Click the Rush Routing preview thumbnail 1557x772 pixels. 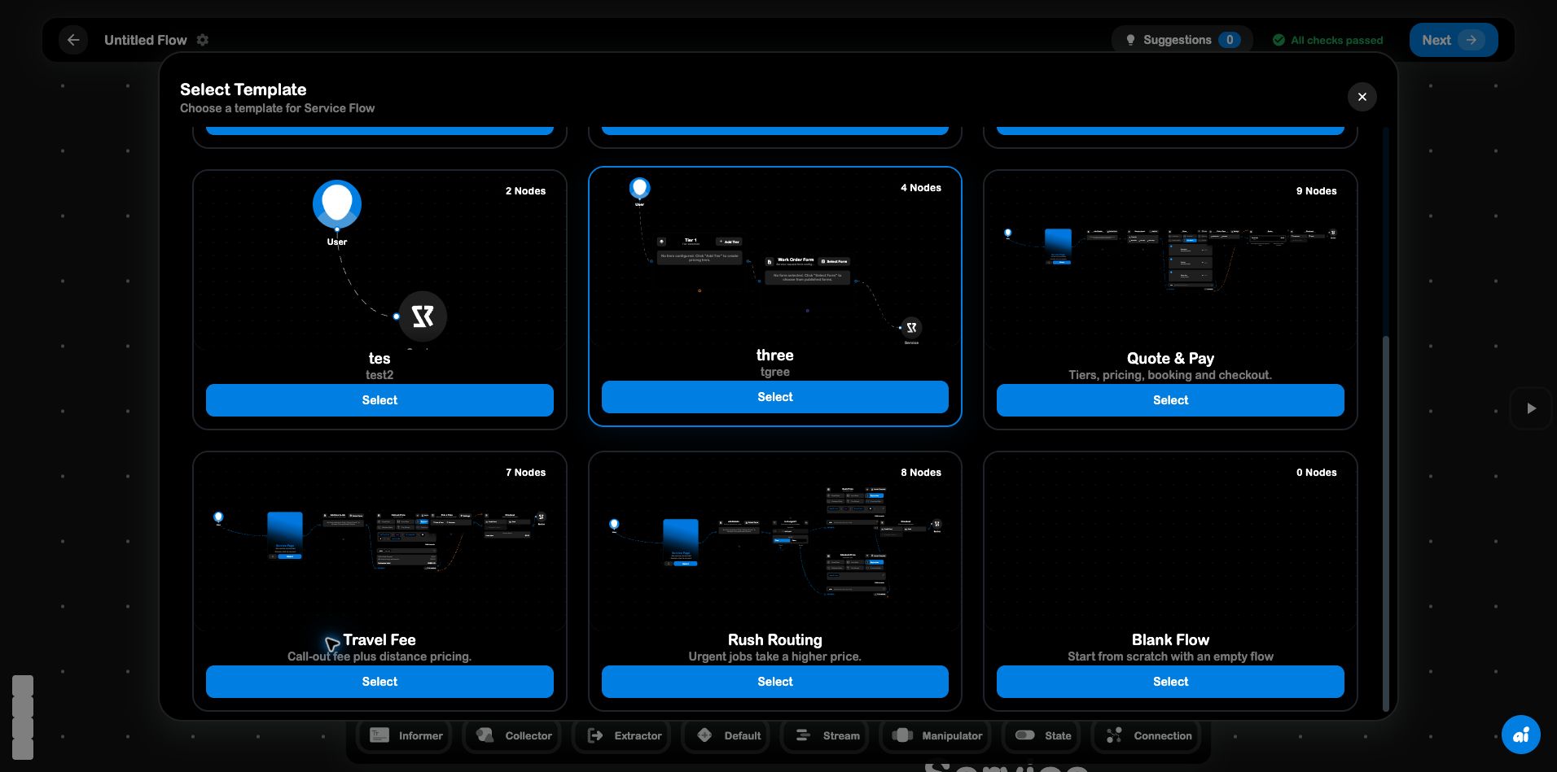tap(774, 543)
